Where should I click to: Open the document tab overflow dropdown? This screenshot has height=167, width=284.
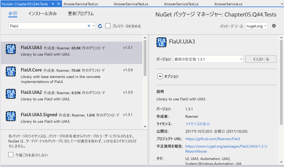click(282, 4)
